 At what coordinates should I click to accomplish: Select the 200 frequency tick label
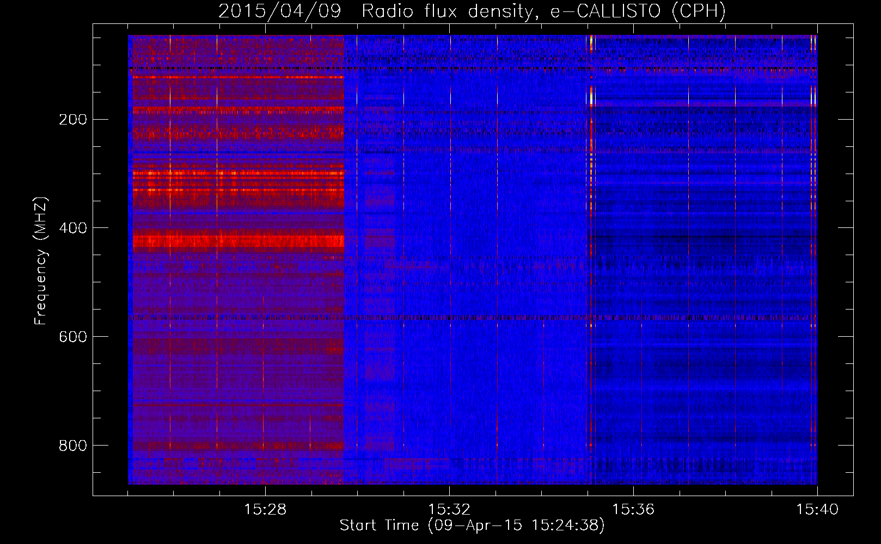(73, 120)
